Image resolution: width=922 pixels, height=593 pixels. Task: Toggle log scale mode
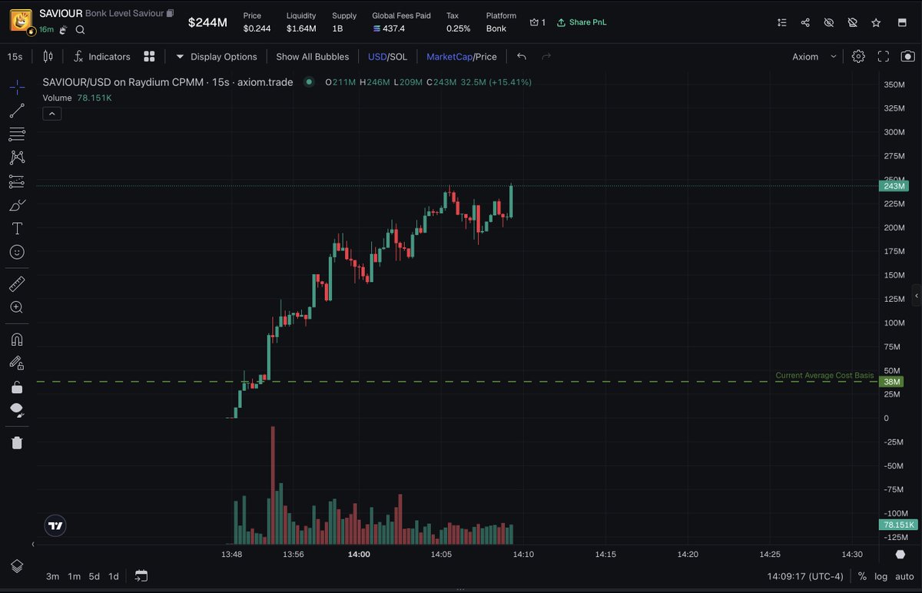(x=880, y=576)
